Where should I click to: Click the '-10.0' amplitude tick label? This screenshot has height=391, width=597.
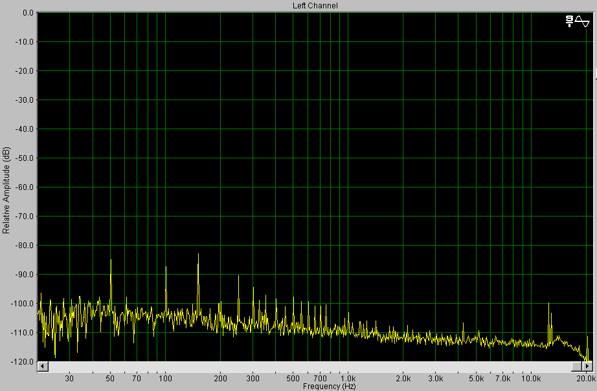tap(25, 42)
